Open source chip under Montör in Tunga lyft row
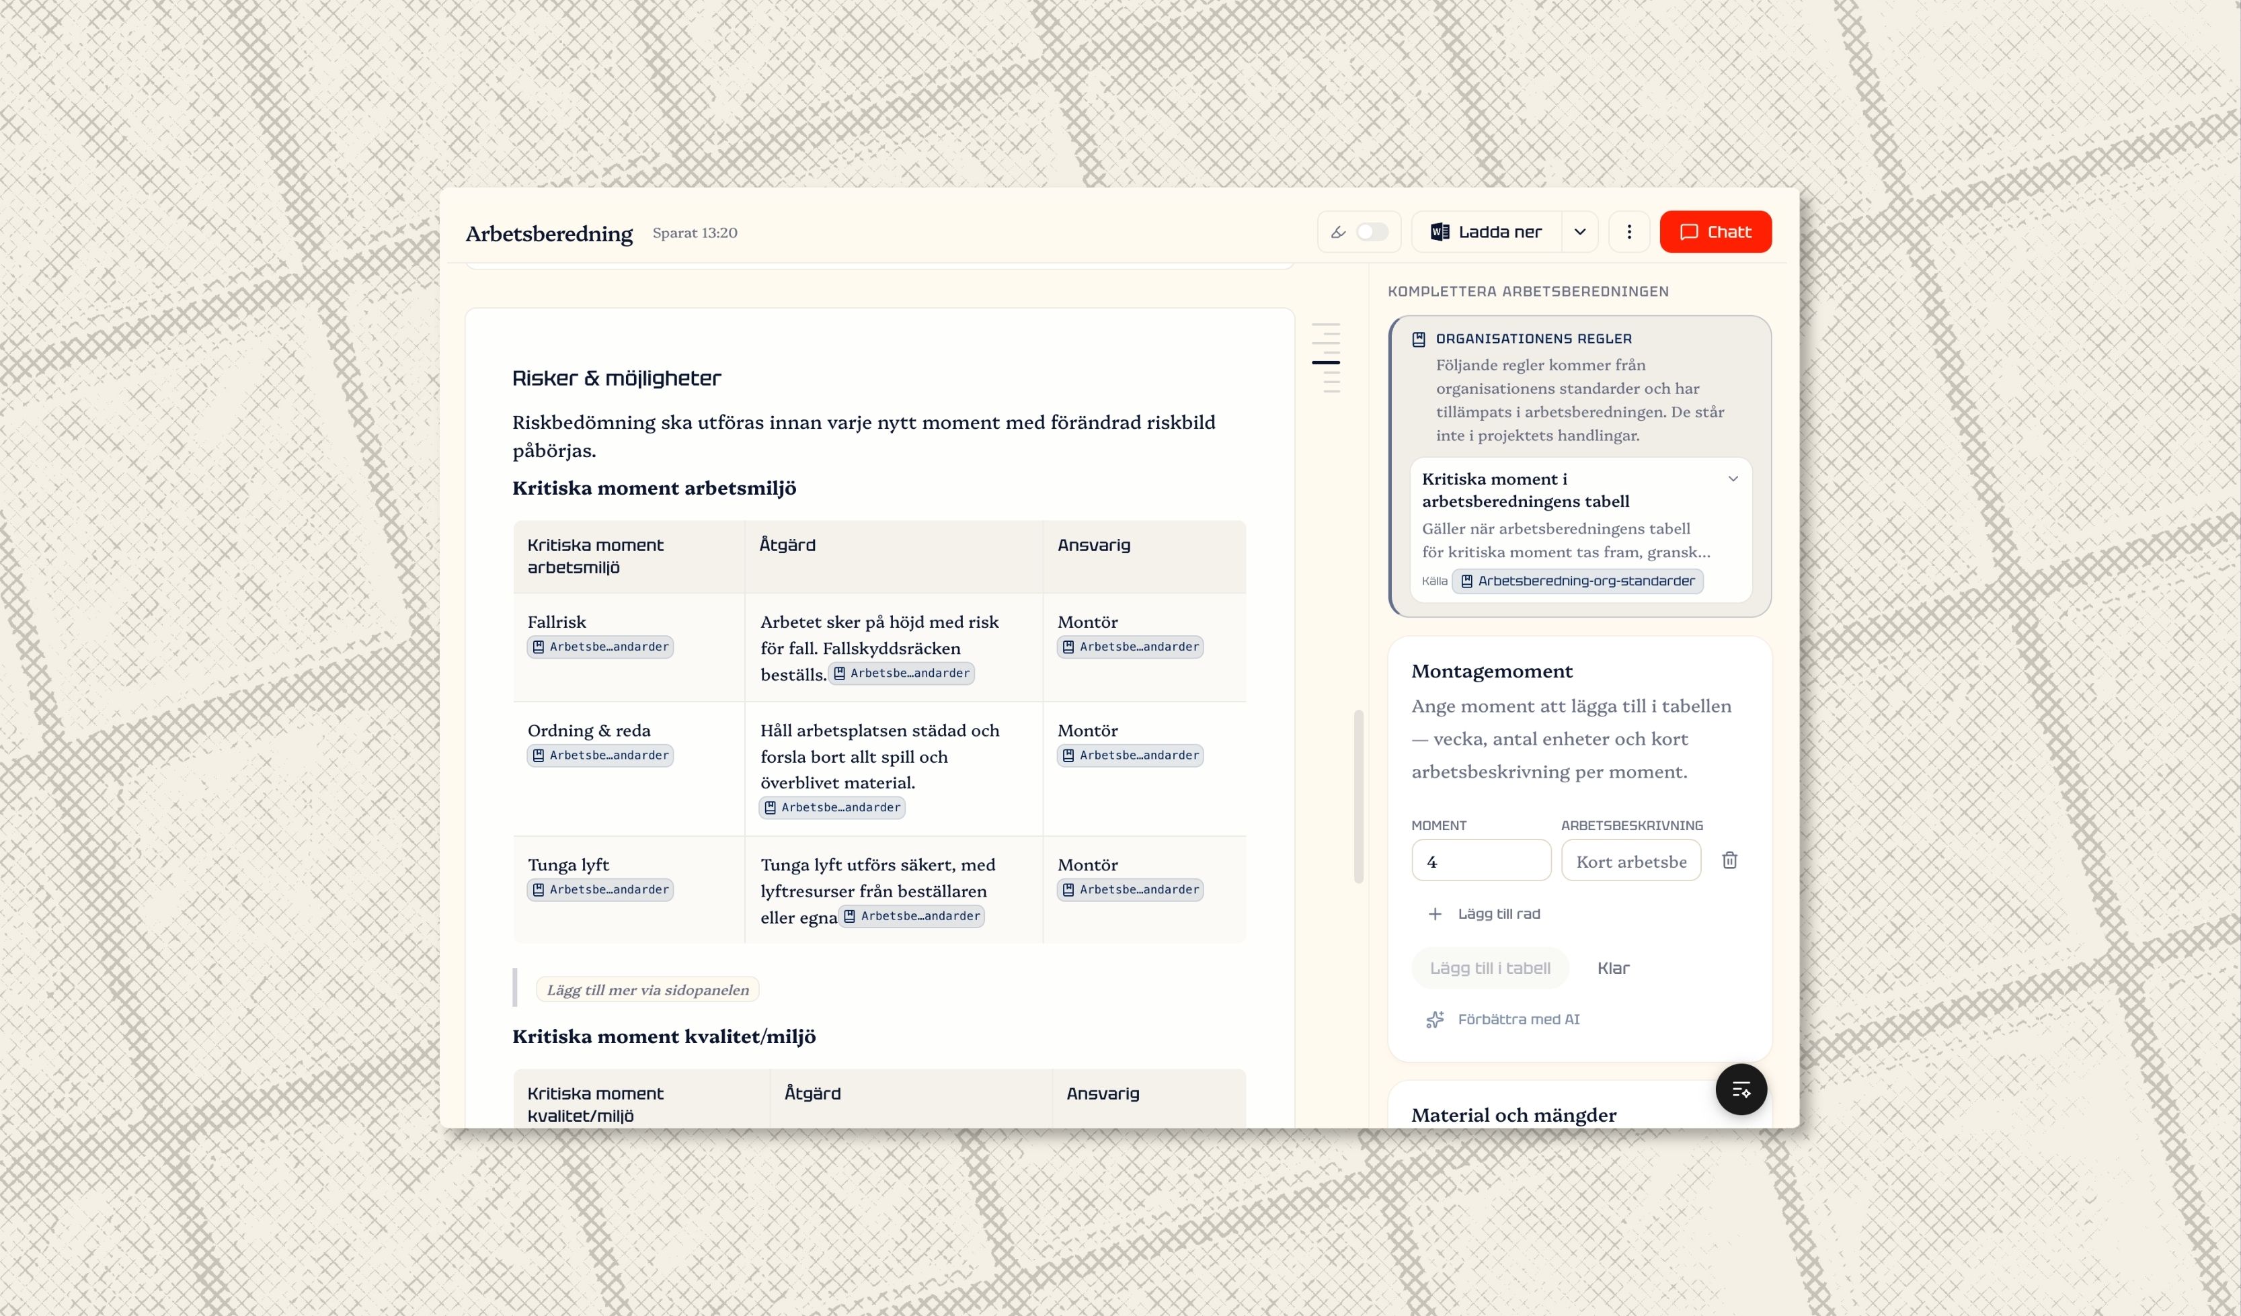Image resolution: width=2241 pixels, height=1316 pixels. [1130, 889]
